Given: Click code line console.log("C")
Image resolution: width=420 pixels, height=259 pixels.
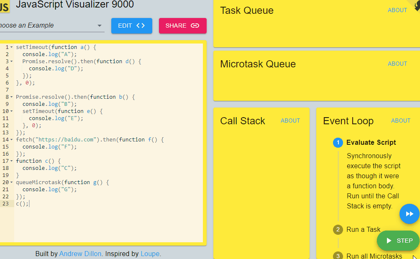Looking at the screenshot, I should click(49, 168).
